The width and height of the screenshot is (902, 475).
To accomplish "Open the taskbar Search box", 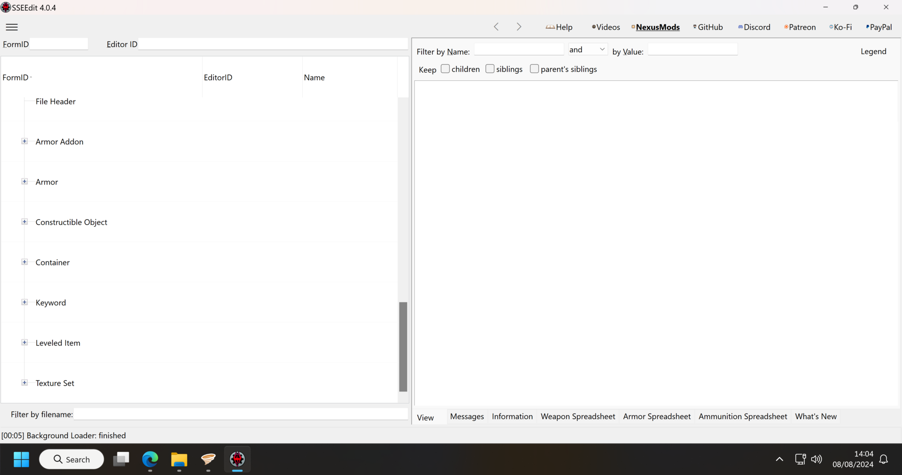I will click(x=71, y=459).
